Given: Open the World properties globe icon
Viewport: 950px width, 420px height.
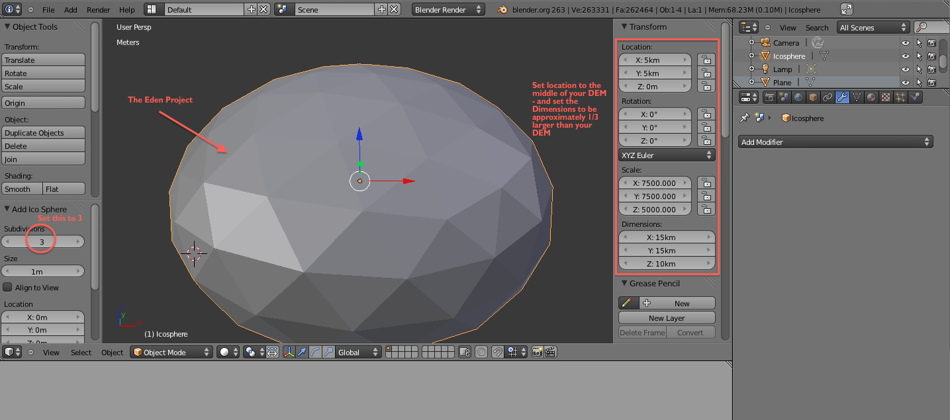Looking at the screenshot, I should 798,97.
